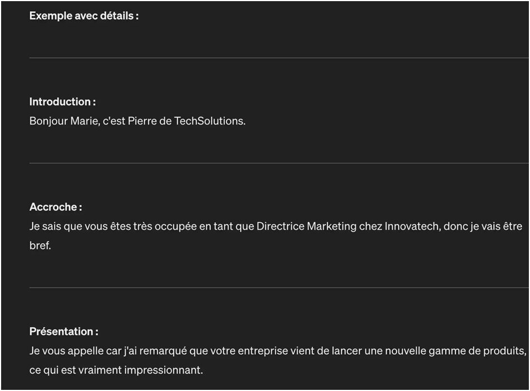Click the word 'Bonjour' at the greeting start
Image resolution: width=530 pixels, height=391 pixels.
click(x=48, y=121)
